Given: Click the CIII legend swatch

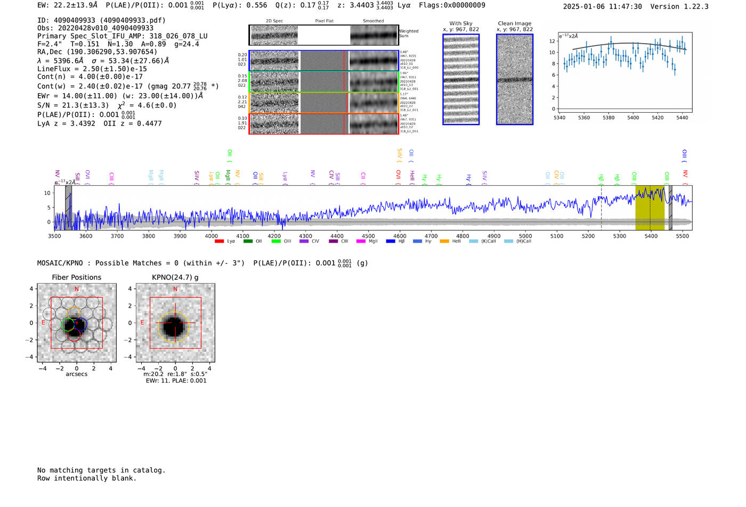Looking at the screenshot, I should click(x=333, y=242).
